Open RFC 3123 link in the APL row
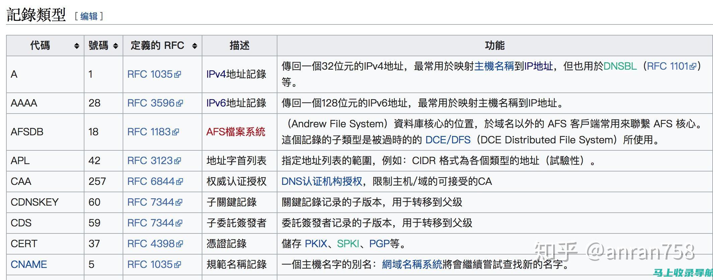Screen dimensions: 713x280 click(x=154, y=160)
